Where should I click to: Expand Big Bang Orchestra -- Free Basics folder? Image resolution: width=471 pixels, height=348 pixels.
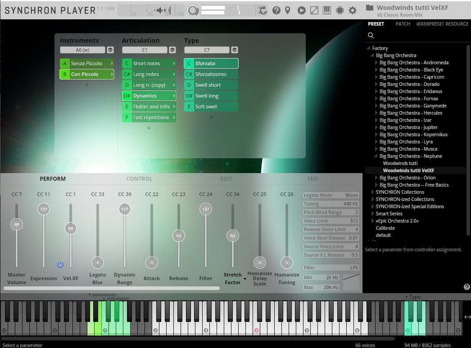376,185
